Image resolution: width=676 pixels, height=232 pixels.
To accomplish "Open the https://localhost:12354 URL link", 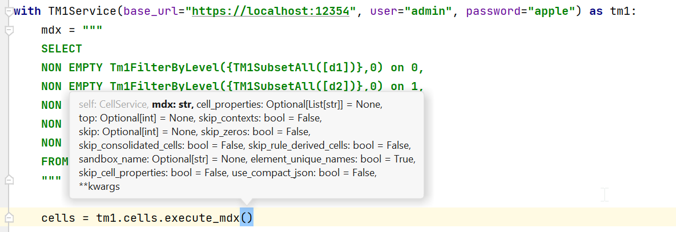I will pos(270,11).
